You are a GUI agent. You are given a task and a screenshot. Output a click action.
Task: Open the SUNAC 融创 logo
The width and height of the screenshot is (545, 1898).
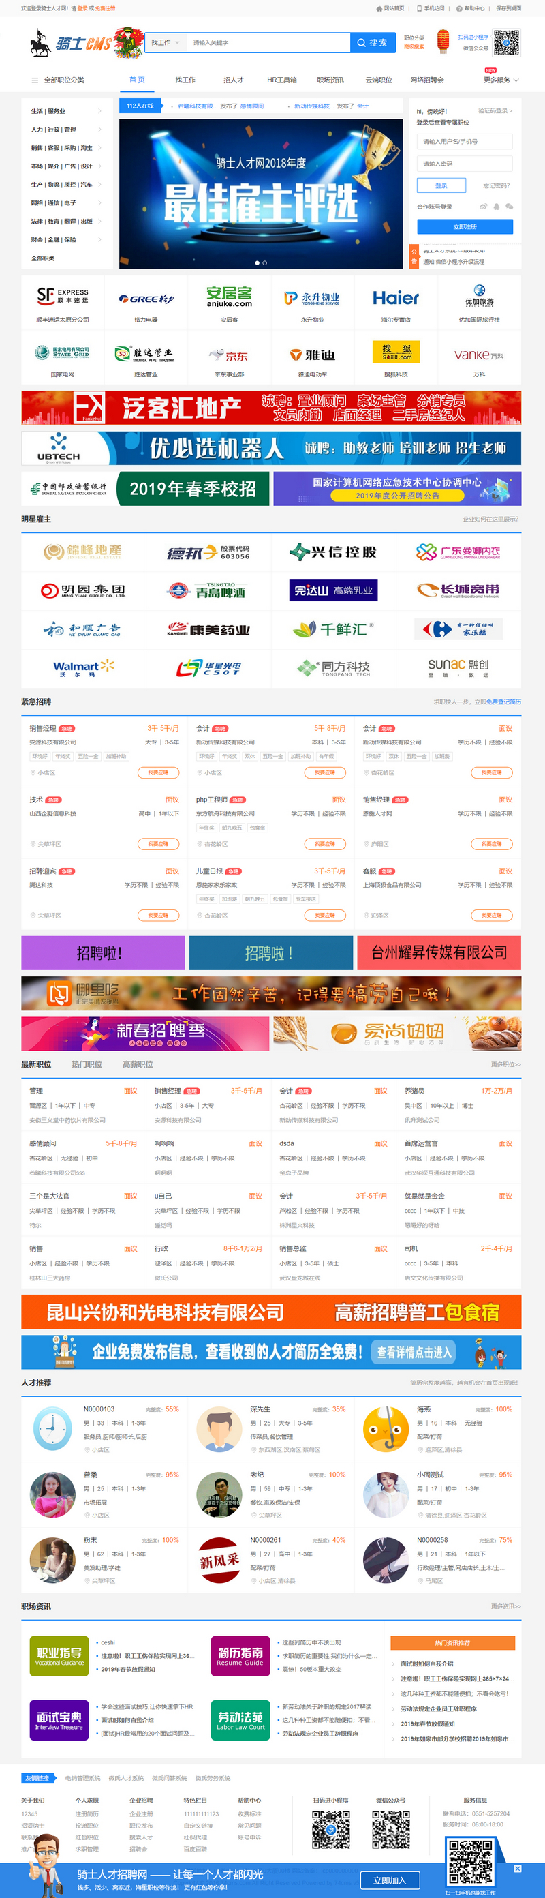tap(459, 667)
